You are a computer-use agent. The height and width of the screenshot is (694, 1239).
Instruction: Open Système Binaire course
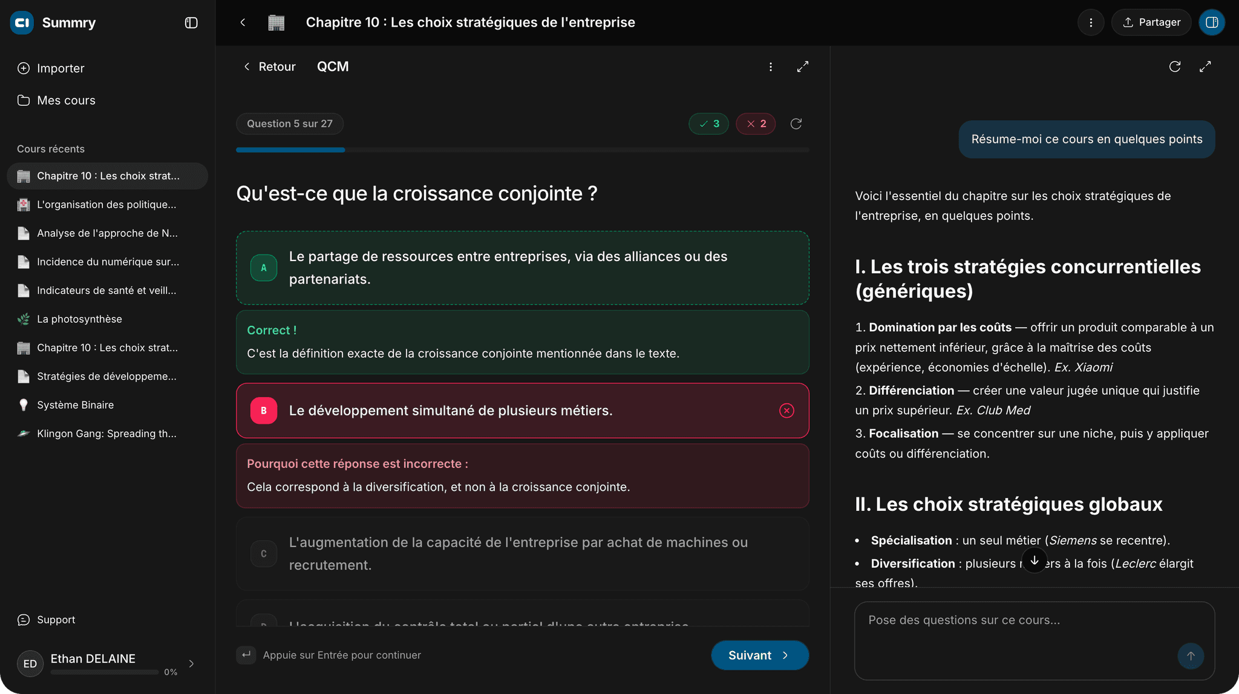[107, 405]
